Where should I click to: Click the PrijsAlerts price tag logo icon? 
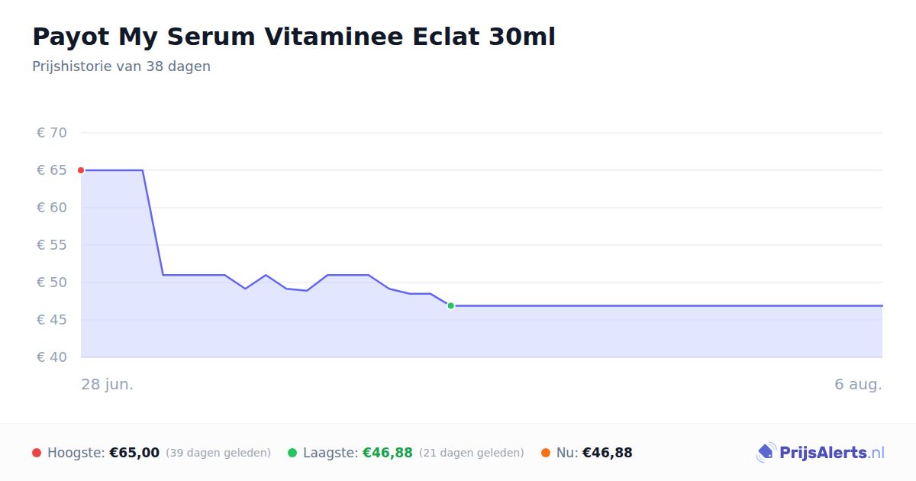pos(766,453)
